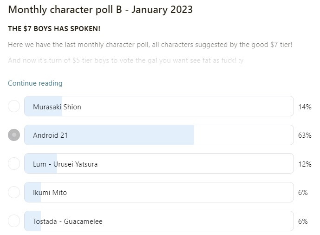Image resolution: width=320 pixels, height=235 pixels.
Task: Click the 6% result beside Tostada
Action: [x=303, y=222]
